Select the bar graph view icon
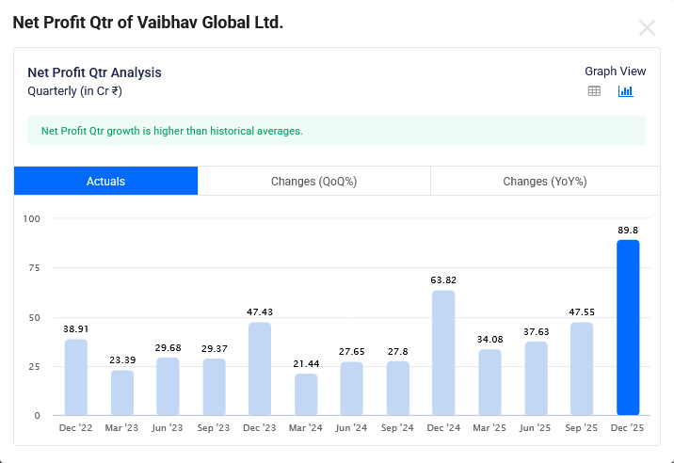 pos(625,91)
